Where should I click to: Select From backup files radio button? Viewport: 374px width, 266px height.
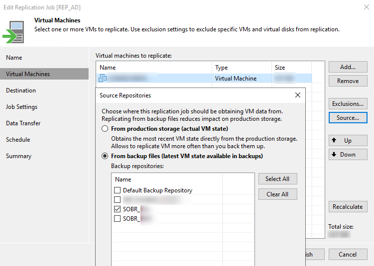pyautogui.click(x=105, y=156)
